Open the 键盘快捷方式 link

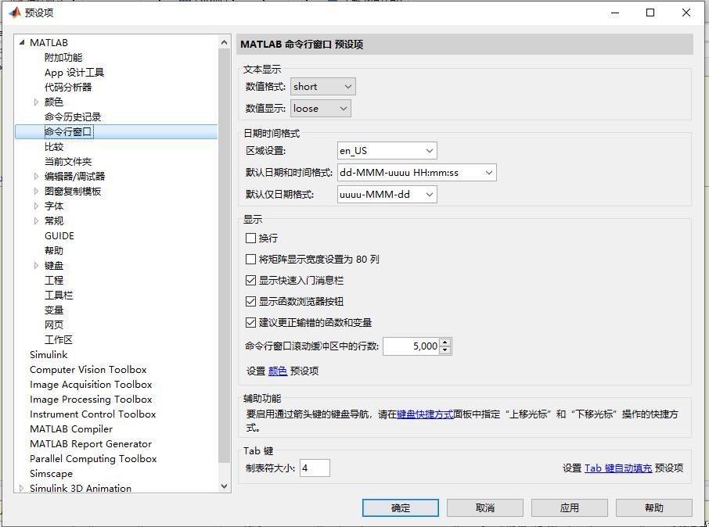425,414
